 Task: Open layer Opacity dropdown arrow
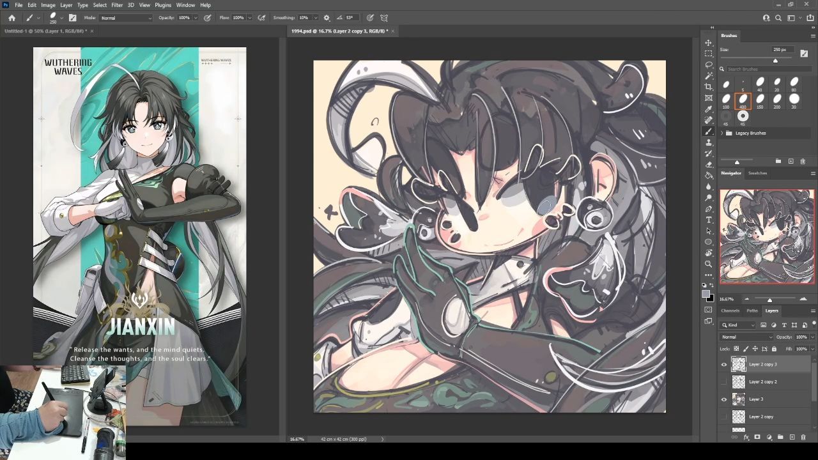tap(812, 337)
